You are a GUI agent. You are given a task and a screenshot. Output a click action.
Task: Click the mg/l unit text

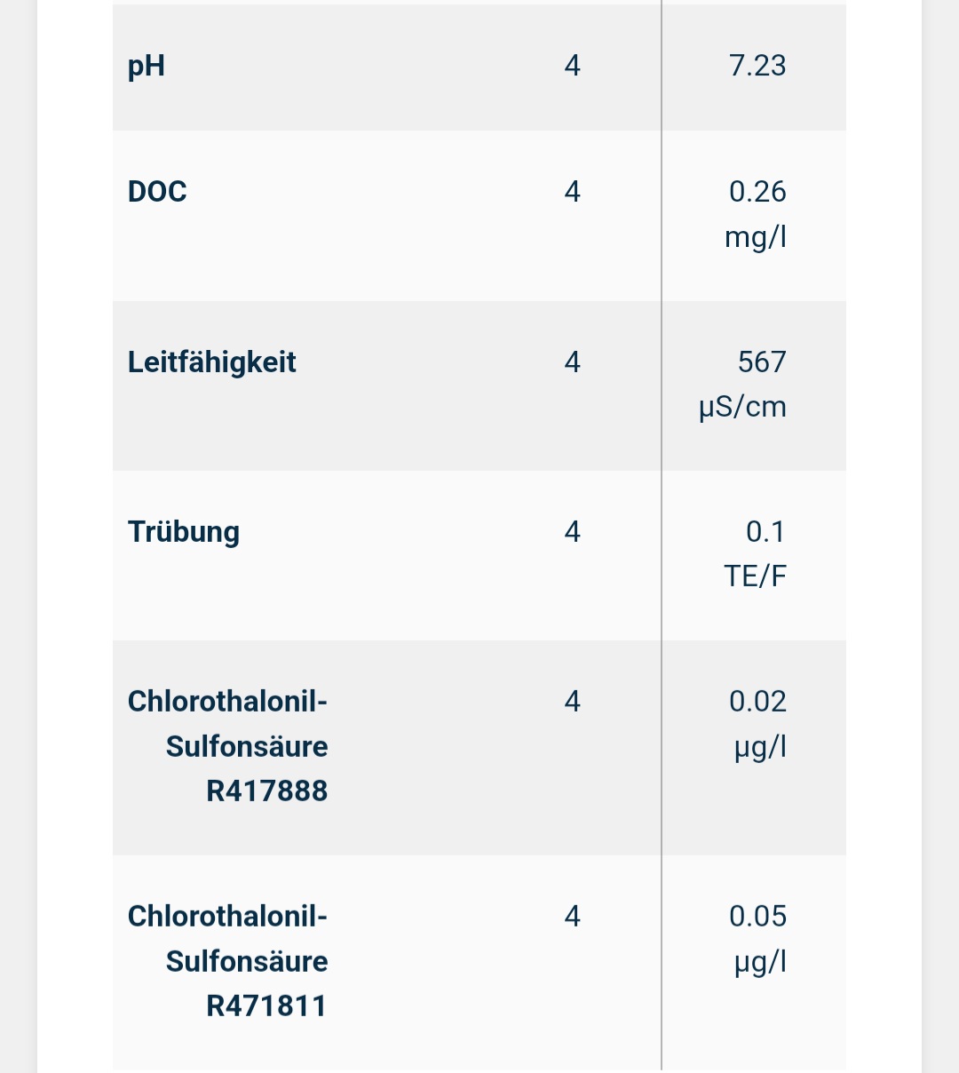[x=756, y=237]
